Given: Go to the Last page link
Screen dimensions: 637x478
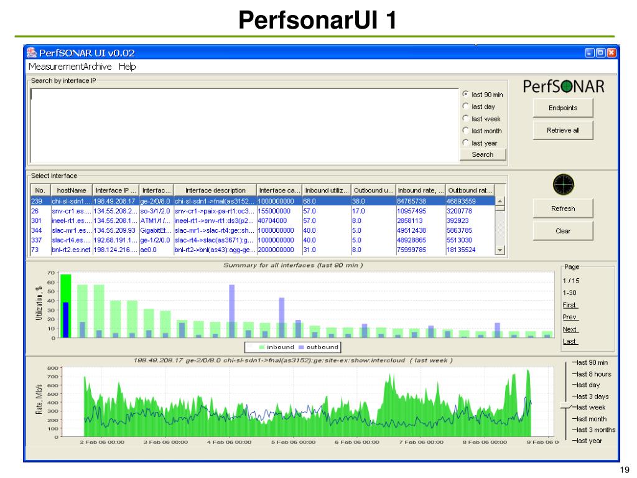Looking at the screenshot, I should click(570, 342).
